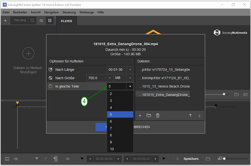This screenshot has width=251, height=166.
Task: Step first timecode forward arrow
Action: point(118,159)
